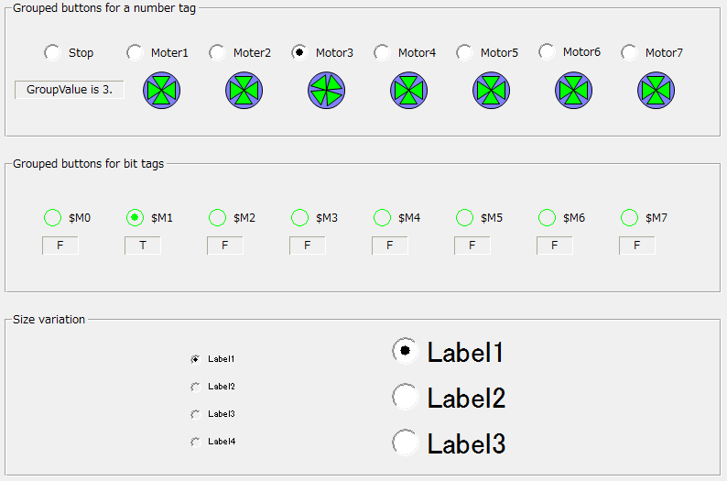Select the Moter1 radio button
Image resolution: width=727 pixels, height=481 pixels.
(135, 53)
